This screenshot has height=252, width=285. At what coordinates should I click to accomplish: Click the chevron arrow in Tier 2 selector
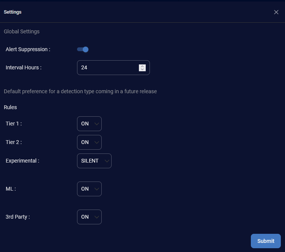pyautogui.click(x=97, y=142)
